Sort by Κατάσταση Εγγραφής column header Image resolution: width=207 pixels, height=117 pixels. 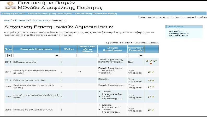pyautogui.click(x=136, y=49)
